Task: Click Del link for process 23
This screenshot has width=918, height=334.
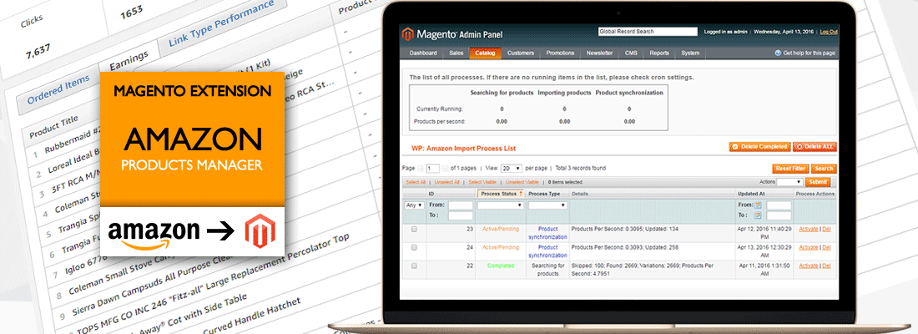Action: point(827,229)
